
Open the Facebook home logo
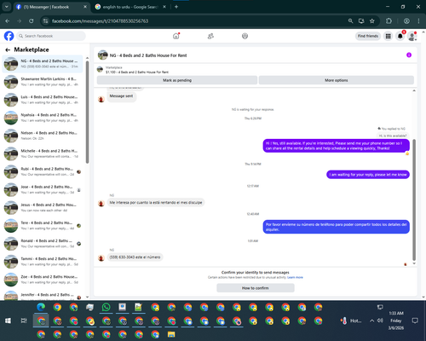(9, 36)
